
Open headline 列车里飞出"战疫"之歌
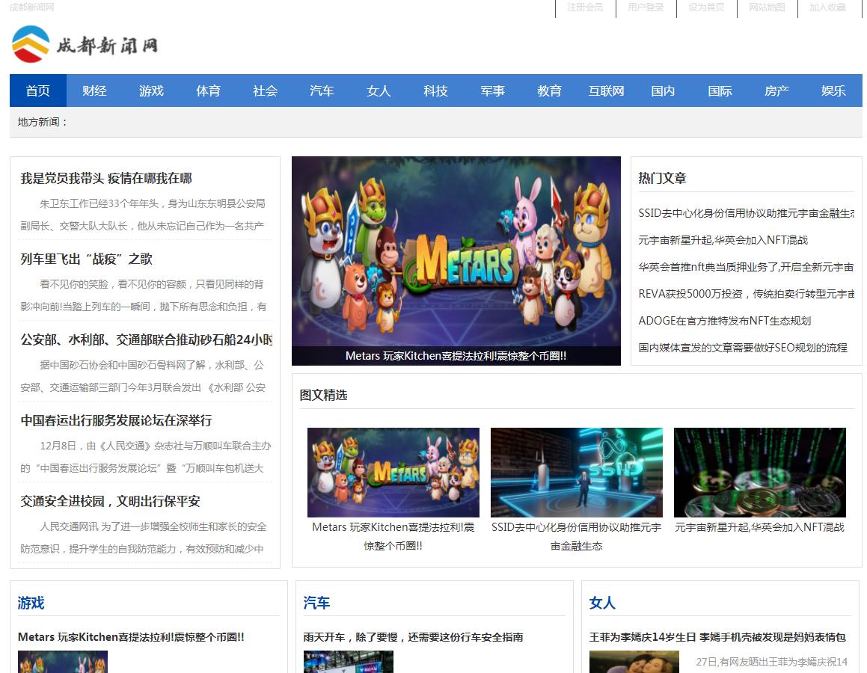coord(86,259)
